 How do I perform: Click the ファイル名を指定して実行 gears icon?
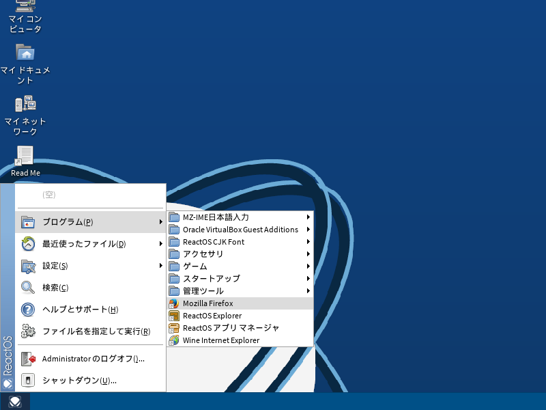pyautogui.click(x=28, y=331)
